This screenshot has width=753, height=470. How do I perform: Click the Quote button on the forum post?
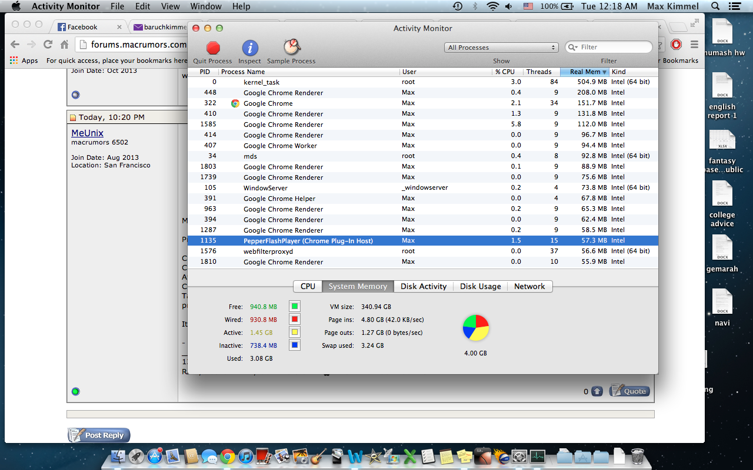[x=629, y=391]
